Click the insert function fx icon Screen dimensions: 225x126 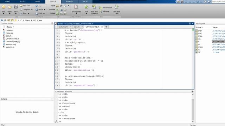pyautogui.click(x=61, y=6)
